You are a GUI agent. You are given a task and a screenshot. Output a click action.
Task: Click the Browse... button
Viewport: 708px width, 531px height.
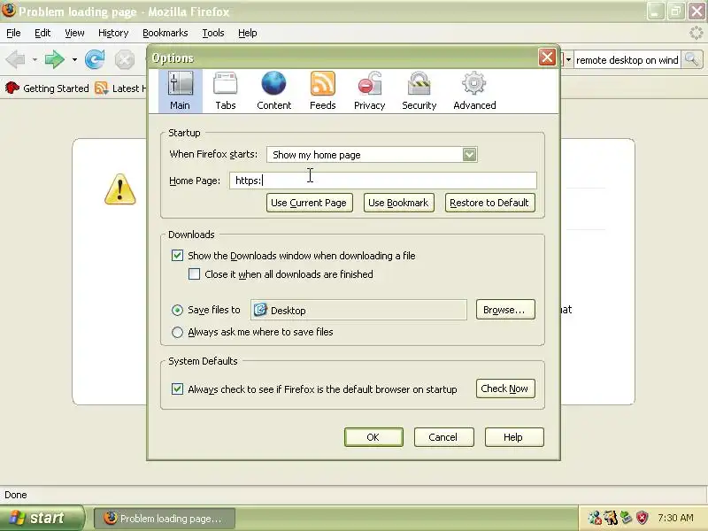tap(505, 310)
